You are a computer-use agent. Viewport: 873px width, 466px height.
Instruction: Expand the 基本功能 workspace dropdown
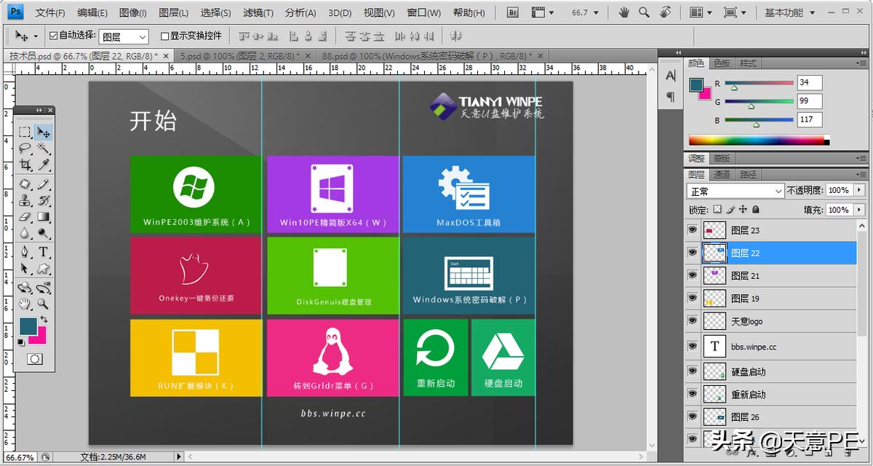(789, 12)
